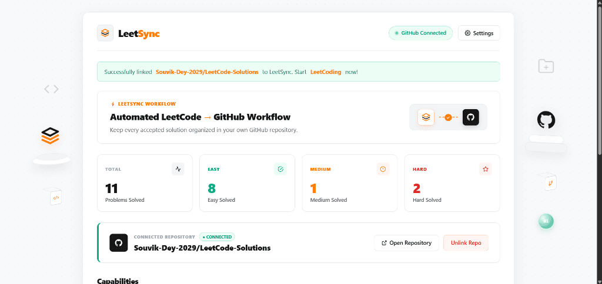Screen dimensions: 602x284
Task: Click the floating orange layers icon on left
Action: tap(51, 136)
